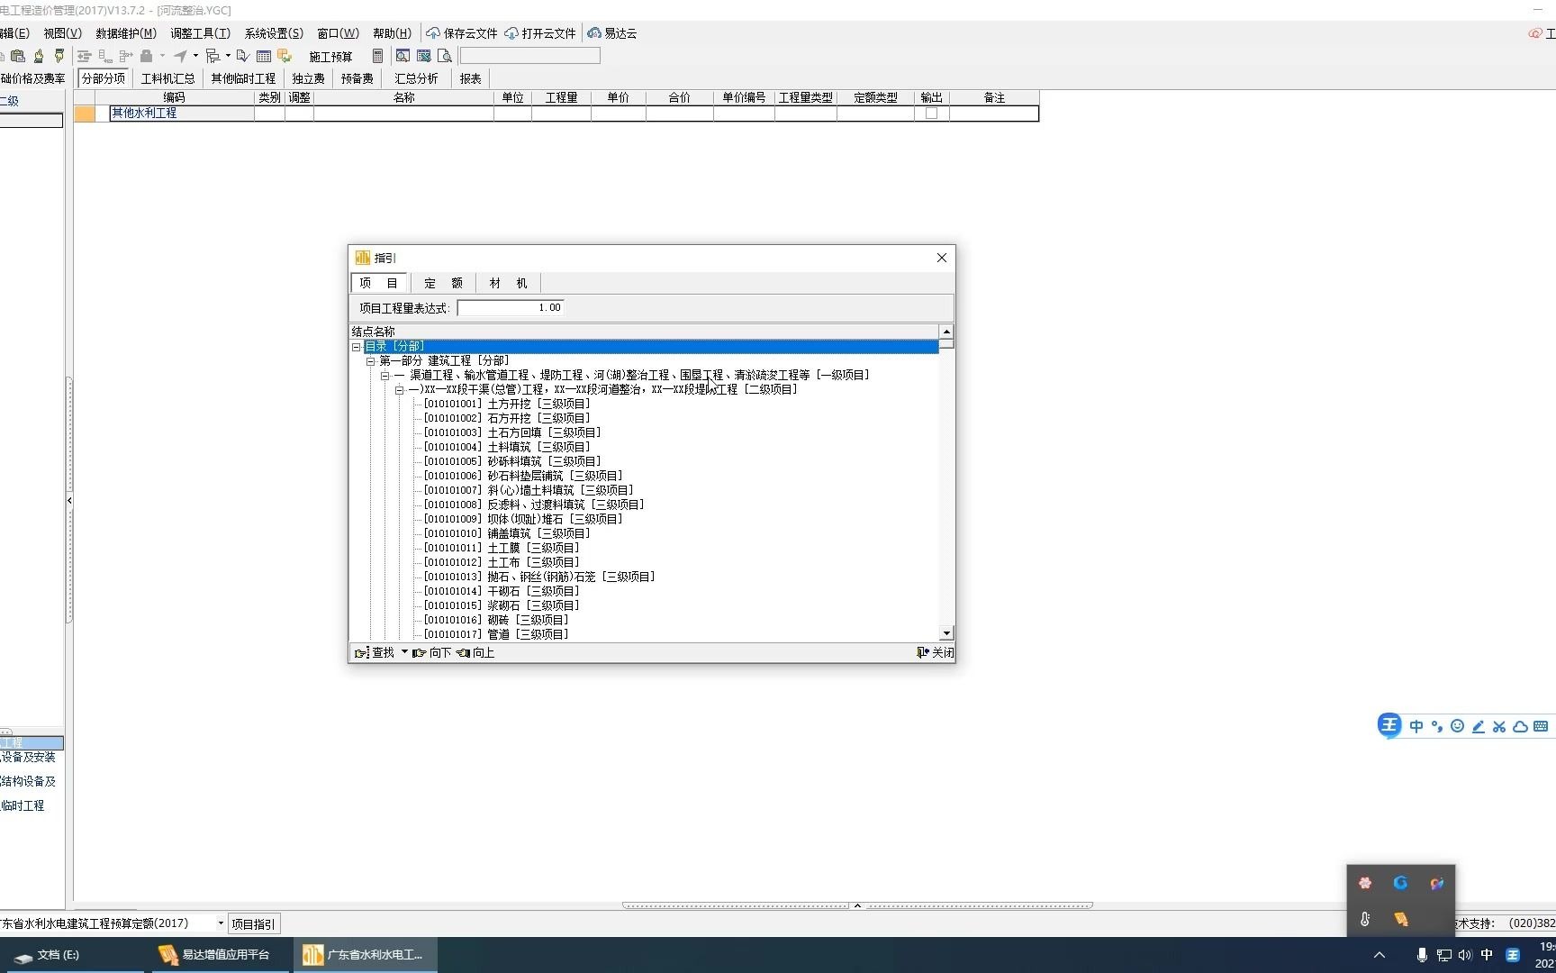Collapse XX段干渠(总管)工程 二级项目 node
This screenshot has width=1556, height=973.
399,390
